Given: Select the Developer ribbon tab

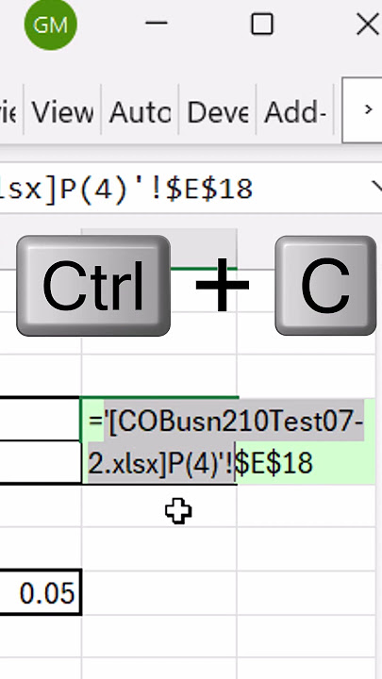Looking at the screenshot, I should (x=218, y=112).
